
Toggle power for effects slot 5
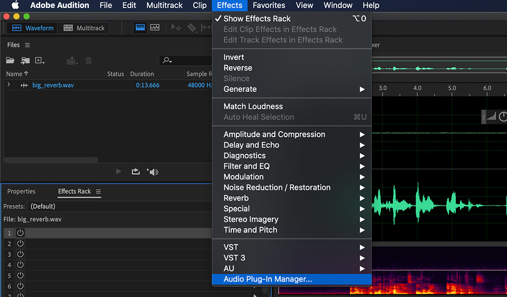click(20, 275)
